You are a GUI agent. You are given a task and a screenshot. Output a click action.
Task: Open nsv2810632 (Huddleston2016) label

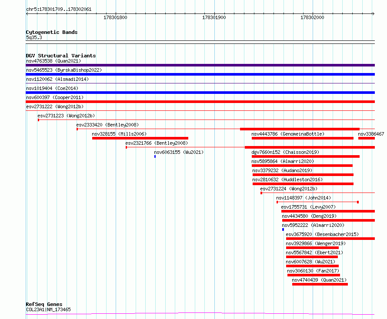click(287, 179)
